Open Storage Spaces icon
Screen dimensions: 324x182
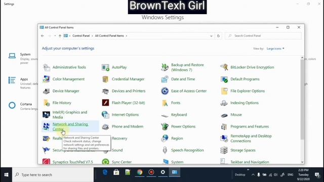coord(224,150)
